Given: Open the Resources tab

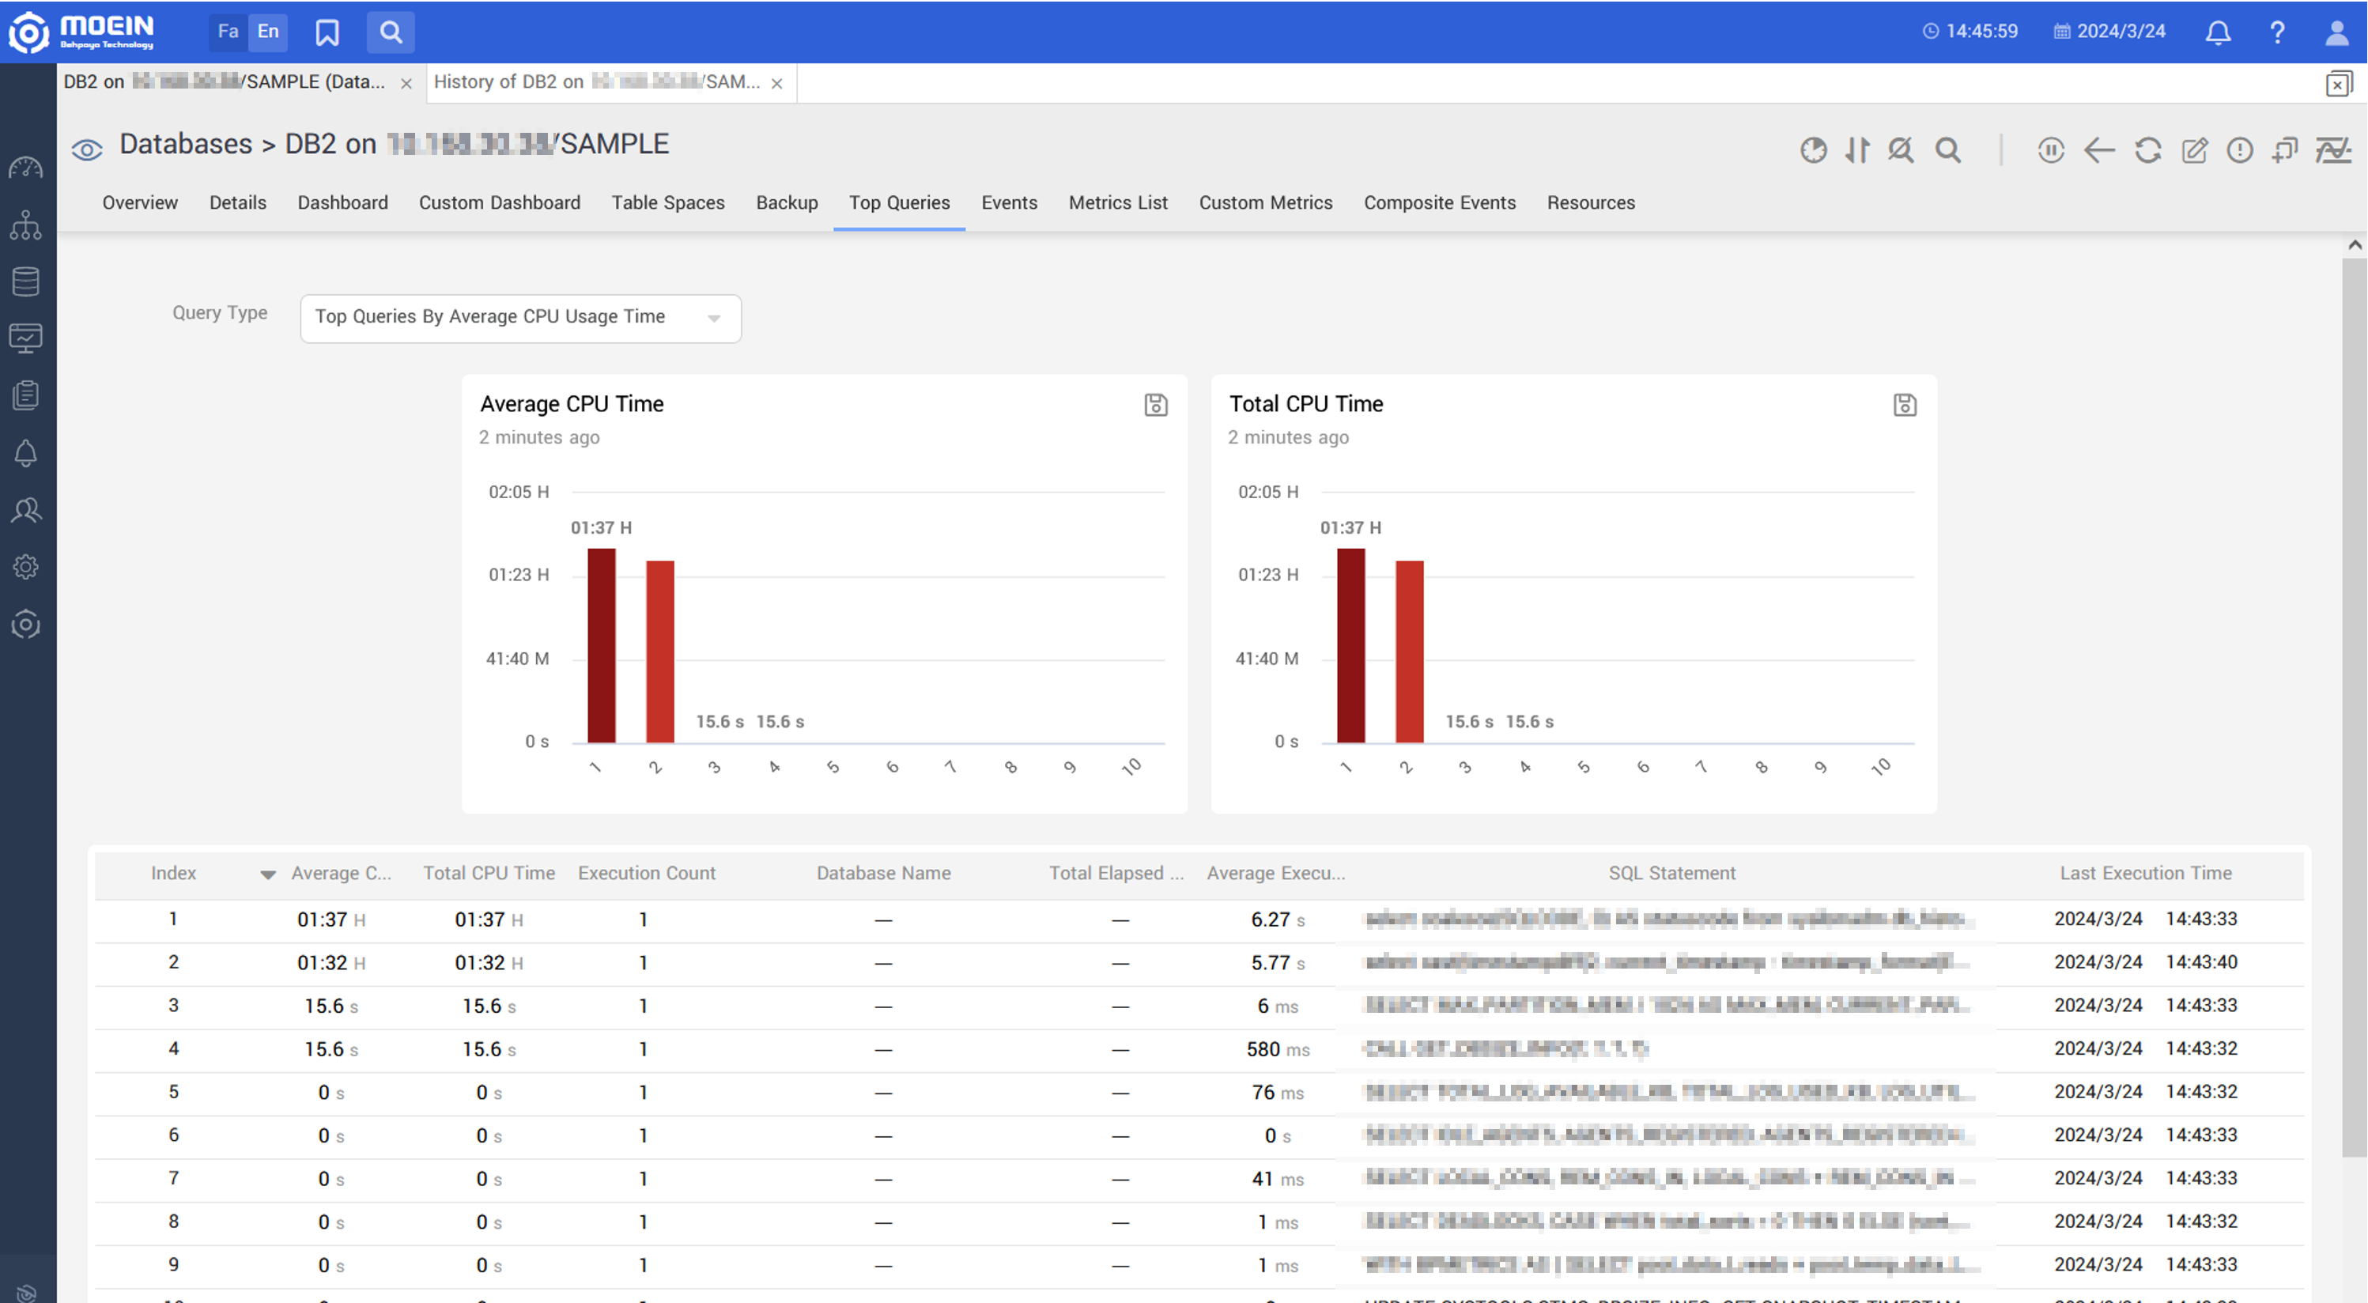Looking at the screenshot, I should click(1592, 202).
